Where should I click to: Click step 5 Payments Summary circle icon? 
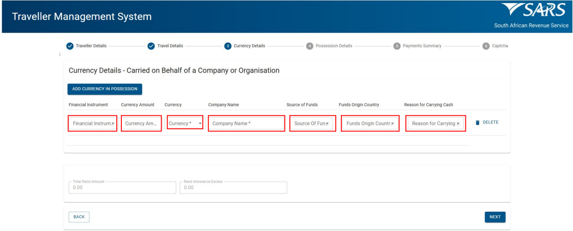pyautogui.click(x=398, y=46)
